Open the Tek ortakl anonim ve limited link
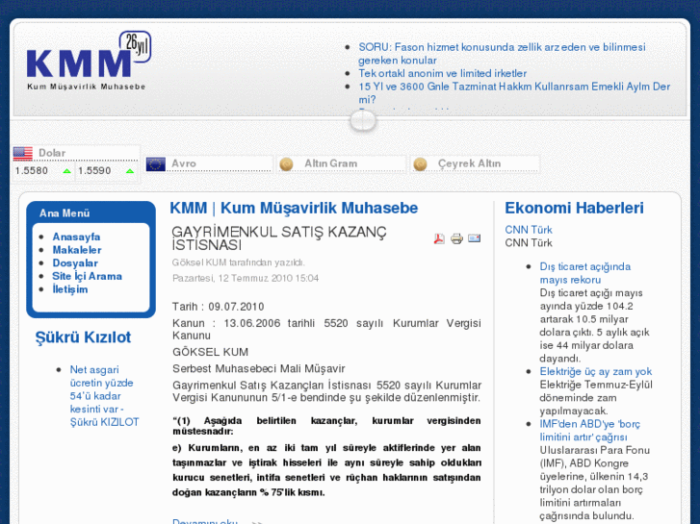 (x=442, y=73)
